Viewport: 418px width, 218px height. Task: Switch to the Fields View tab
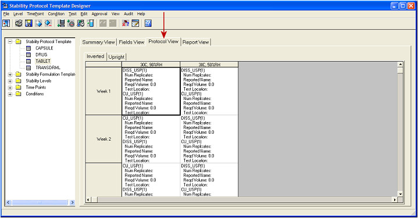pos(131,42)
